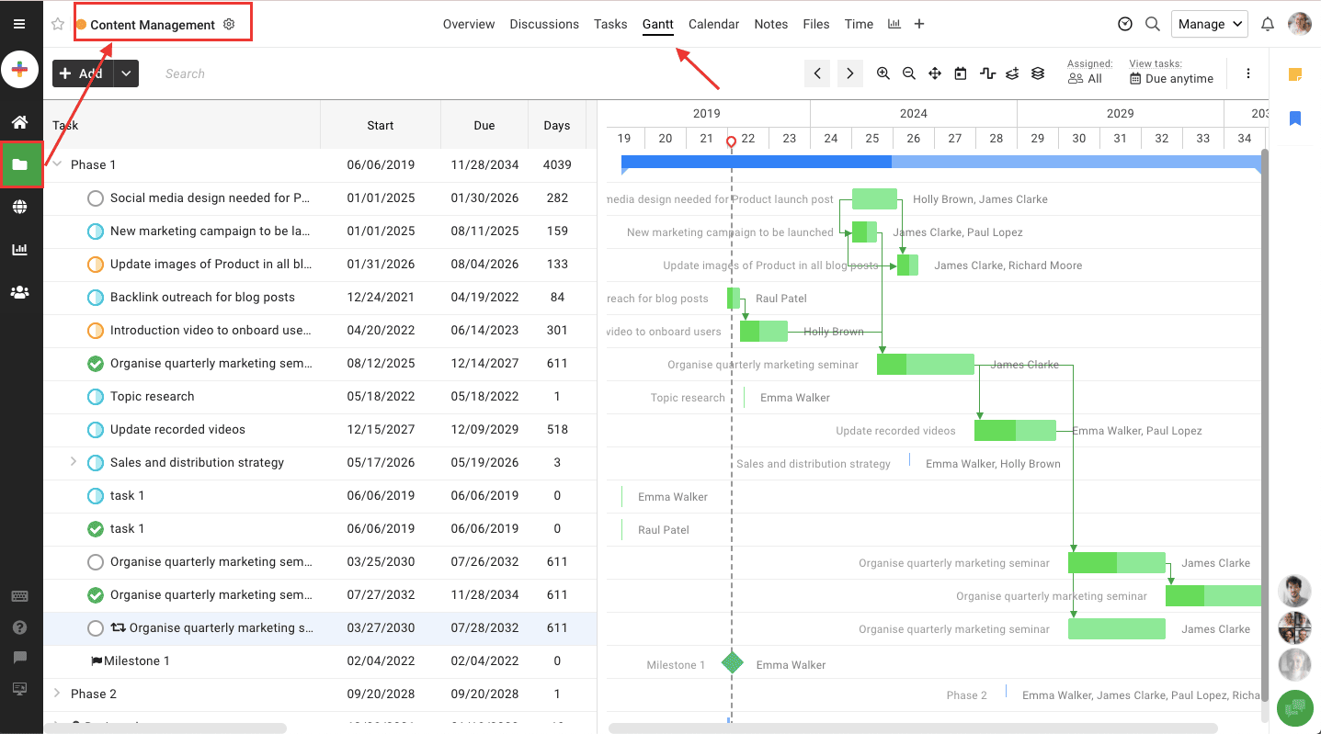This screenshot has height=734, width=1321.
Task: Switch to the Calendar tab
Action: click(713, 24)
